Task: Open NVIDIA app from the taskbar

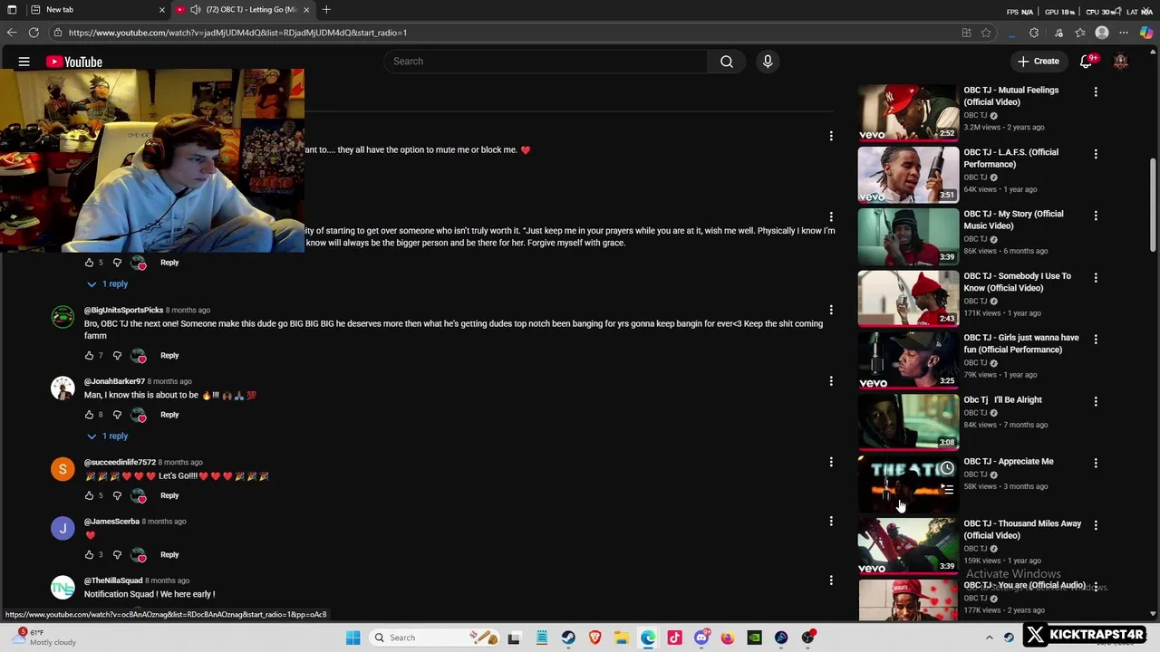Action: pos(754,638)
